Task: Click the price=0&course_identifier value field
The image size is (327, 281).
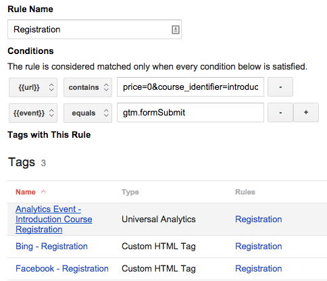Action: [191, 87]
